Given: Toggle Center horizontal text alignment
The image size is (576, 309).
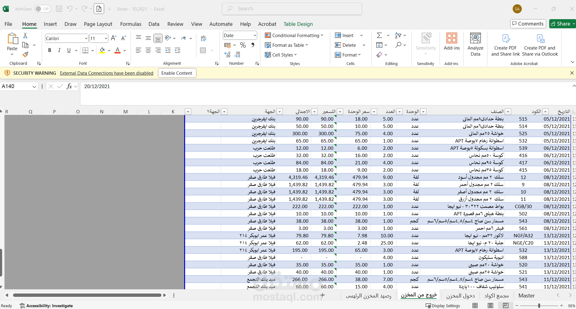Looking at the screenshot, I should [148, 50].
